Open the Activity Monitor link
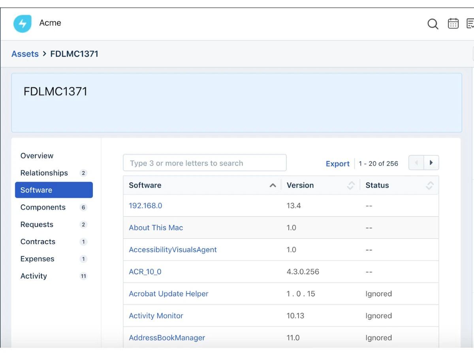The image size is (474, 355). point(156,316)
